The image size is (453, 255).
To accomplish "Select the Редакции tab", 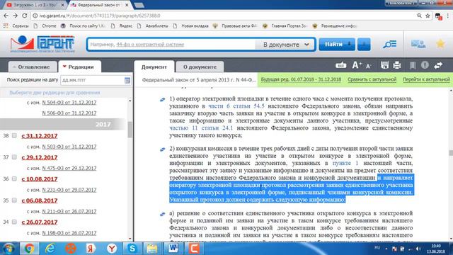I will tap(79, 67).
